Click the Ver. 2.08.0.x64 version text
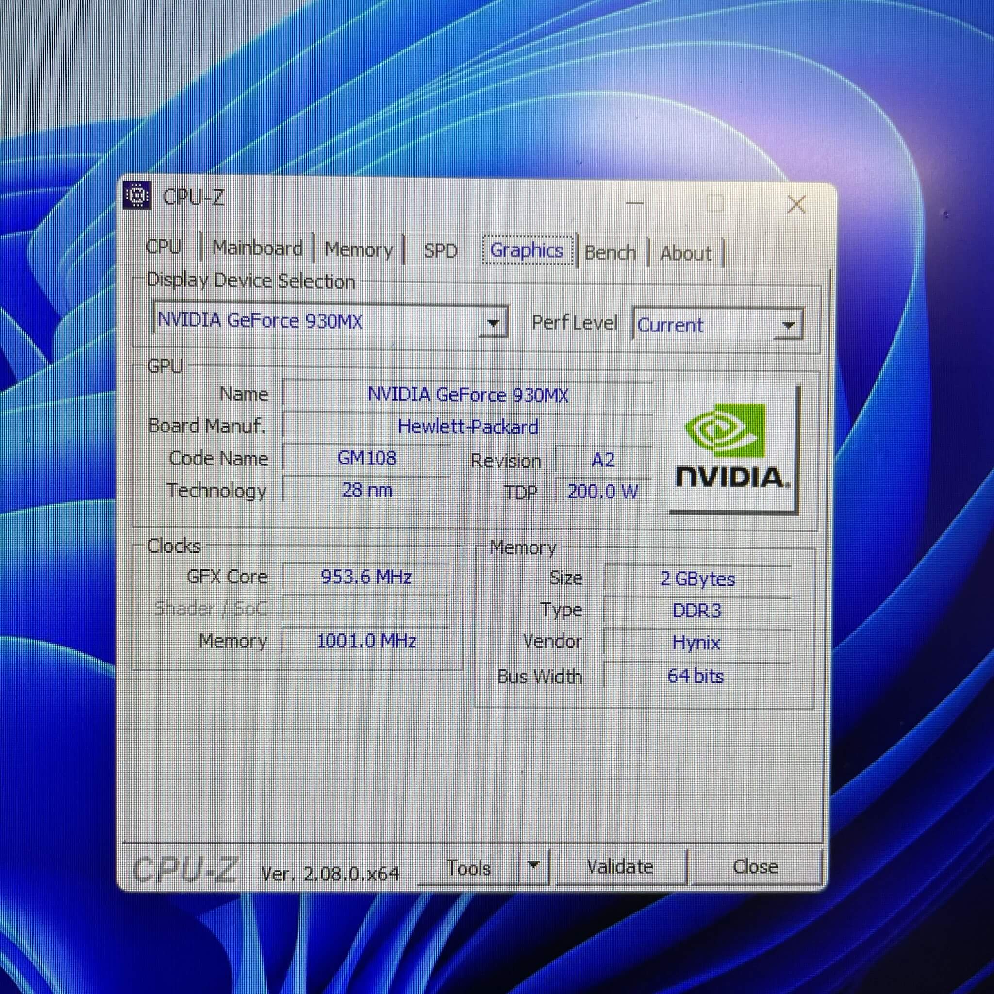The height and width of the screenshot is (994, 994). [x=331, y=873]
